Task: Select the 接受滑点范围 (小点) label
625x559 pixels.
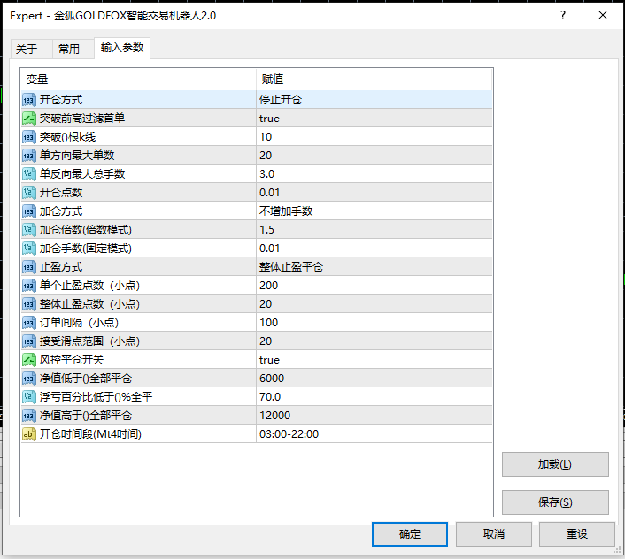Action: [x=89, y=341]
